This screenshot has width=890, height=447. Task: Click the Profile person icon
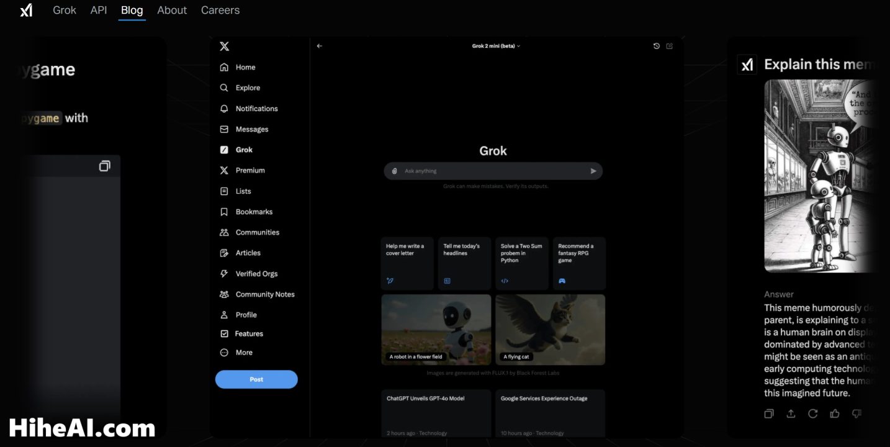pos(224,315)
